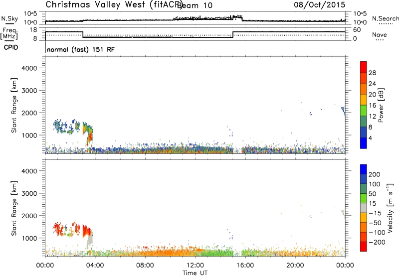Click the "Time UT" axis title
The image size is (399, 276).
[195, 273]
